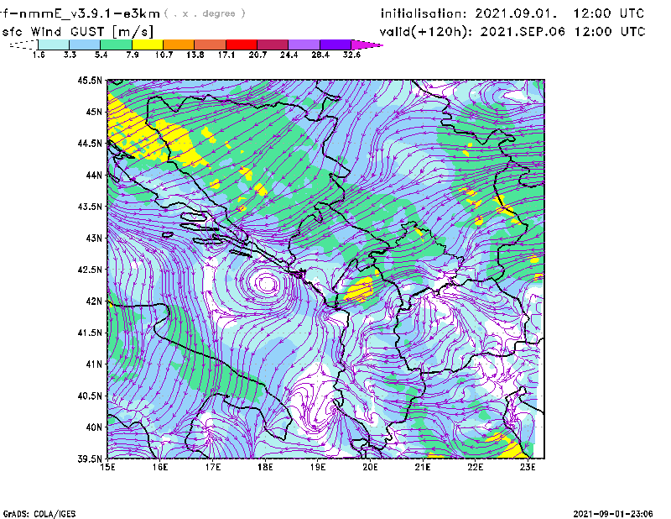Click the crimson 20.7–24.4 legend swatch
Screen dimensions: 671x519
(273, 45)
